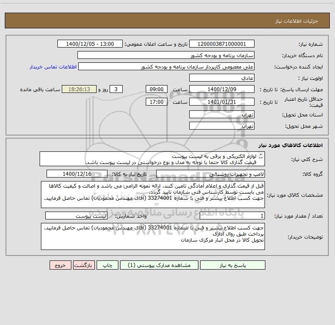
Task: Click the 'تاریخ نیاز به کالا:' label
Action: coord(129,174)
